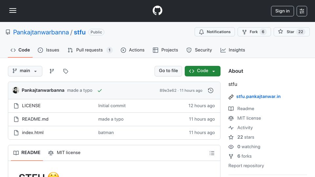The image size is (315, 177).
Task: Expand the main branch dropdown
Action: click(25, 71)
